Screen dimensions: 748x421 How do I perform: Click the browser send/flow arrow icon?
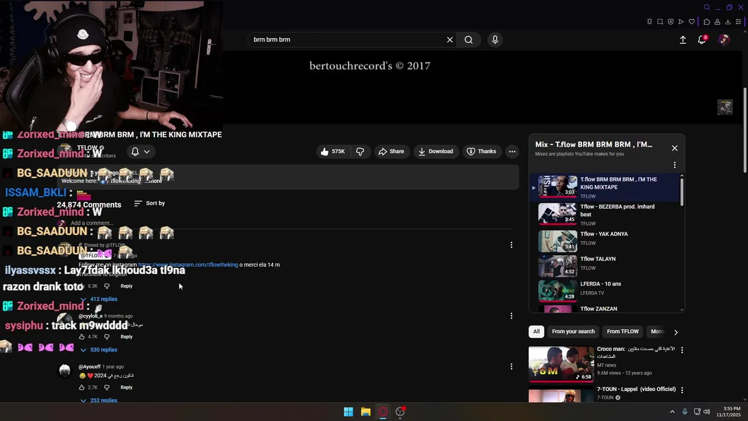click(681, 22)
